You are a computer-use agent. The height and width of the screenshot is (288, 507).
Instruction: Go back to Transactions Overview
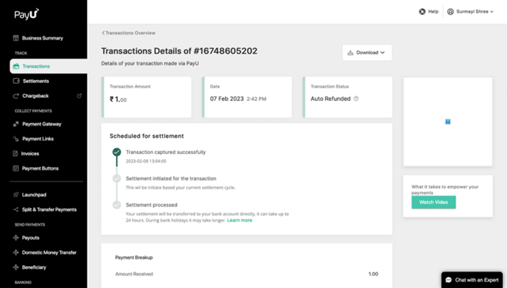pyautogui.click(x=129, y=32)
